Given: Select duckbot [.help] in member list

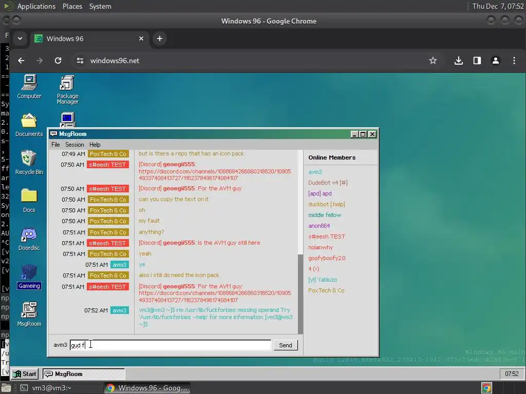Looking at the screenshot, I should (x=326, y=204).
